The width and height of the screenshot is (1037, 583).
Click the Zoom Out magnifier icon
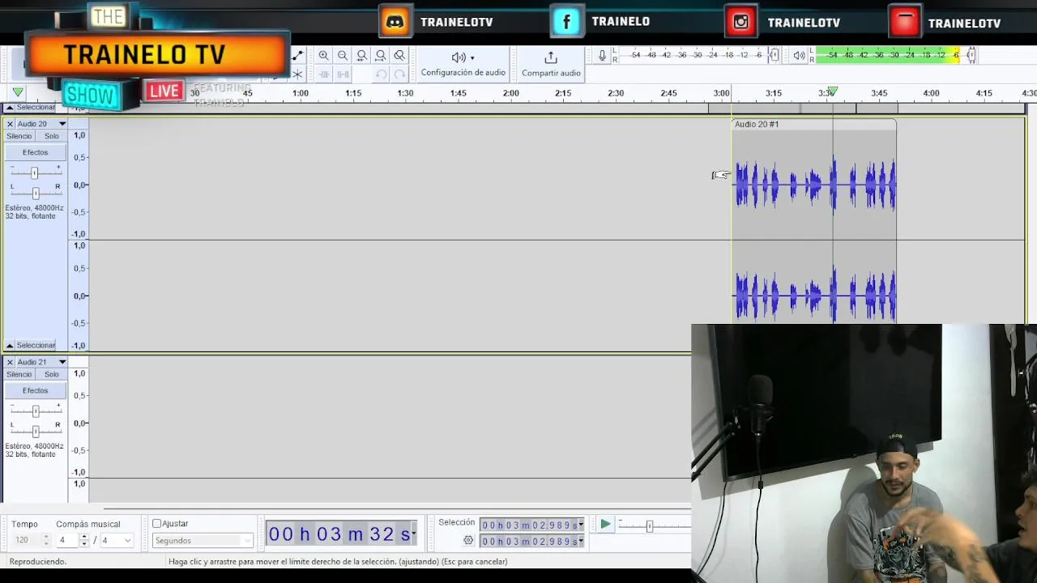(343, 56)
